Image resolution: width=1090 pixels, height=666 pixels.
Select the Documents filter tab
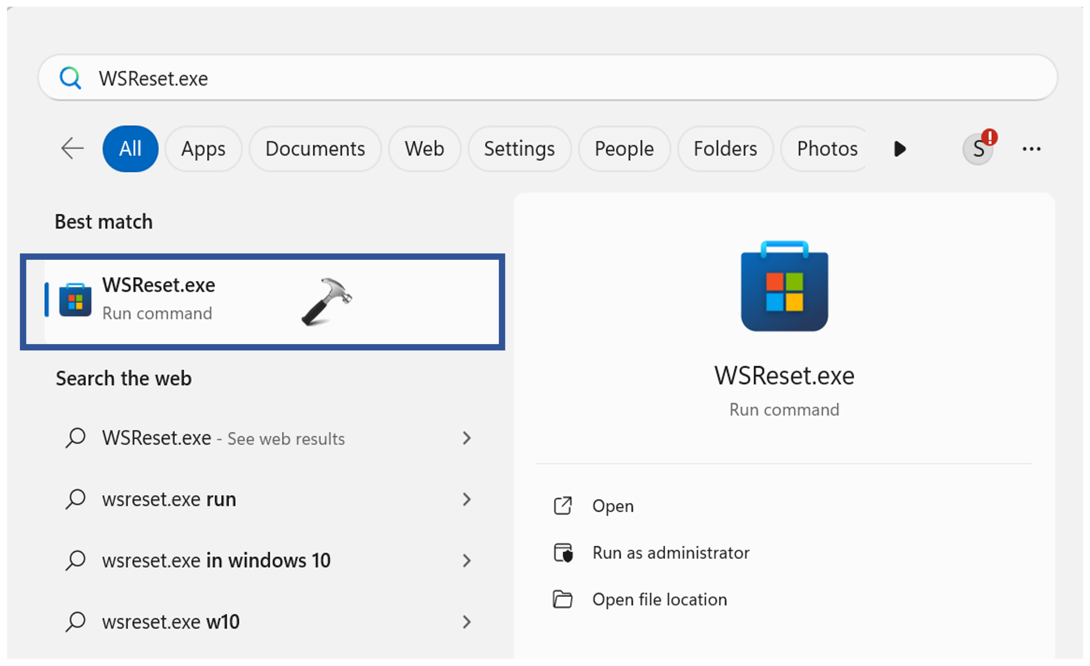(x=315, y=149)
